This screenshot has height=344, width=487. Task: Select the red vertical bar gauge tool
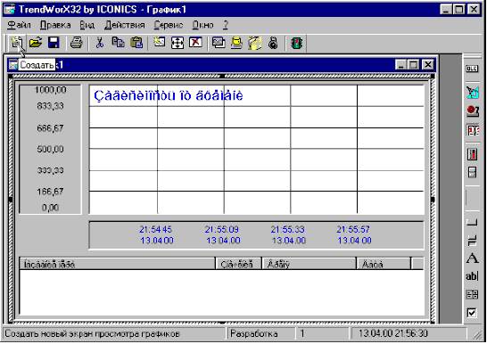coord(472,154)
